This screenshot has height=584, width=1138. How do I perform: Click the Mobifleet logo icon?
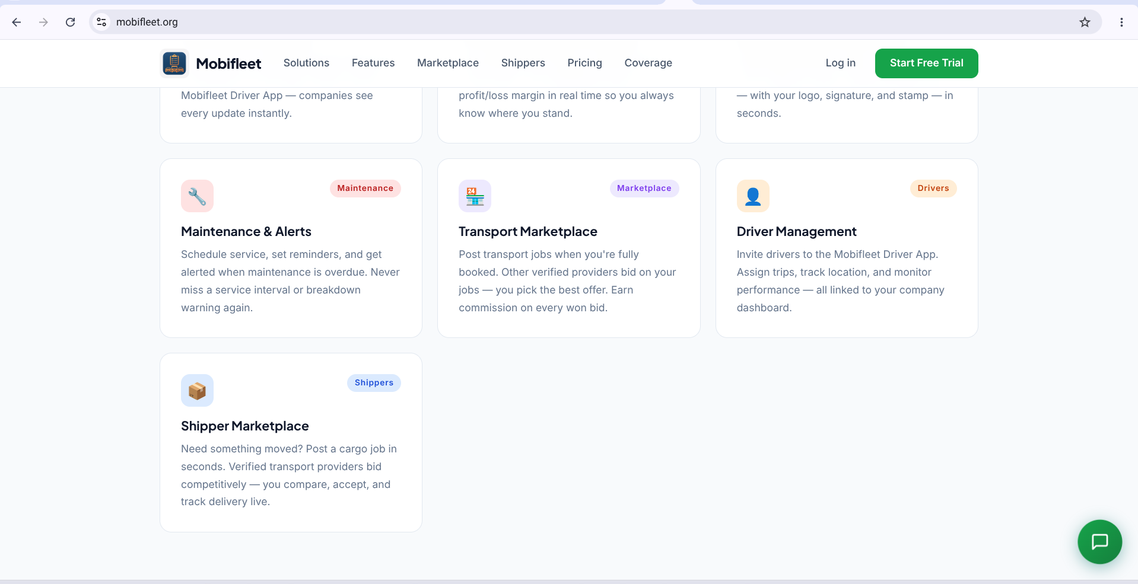[174, 63]
